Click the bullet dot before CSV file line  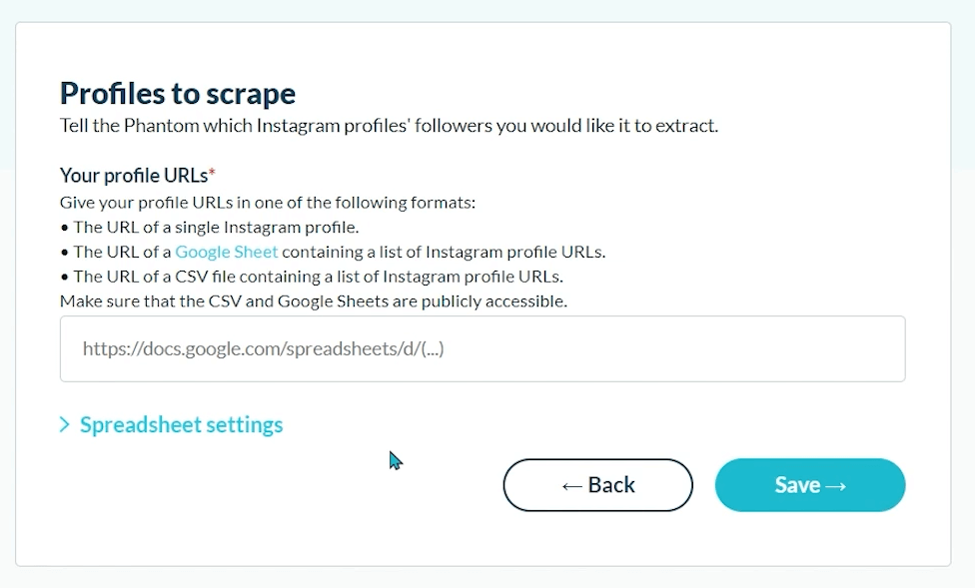pos(65,278)
